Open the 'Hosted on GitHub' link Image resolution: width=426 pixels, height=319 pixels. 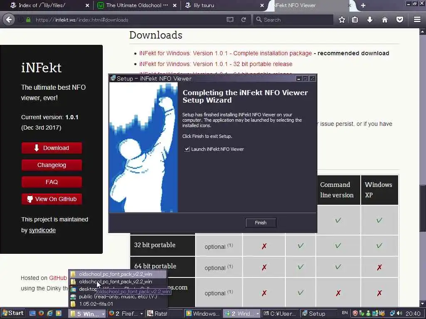pos(58,278)
